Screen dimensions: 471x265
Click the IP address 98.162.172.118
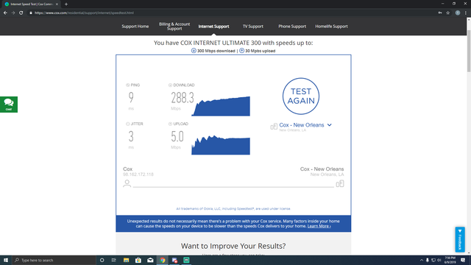pyautogui.click(x=138, y=174)
